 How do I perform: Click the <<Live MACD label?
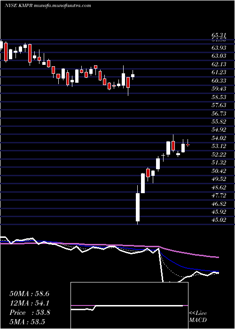(198, 317)
